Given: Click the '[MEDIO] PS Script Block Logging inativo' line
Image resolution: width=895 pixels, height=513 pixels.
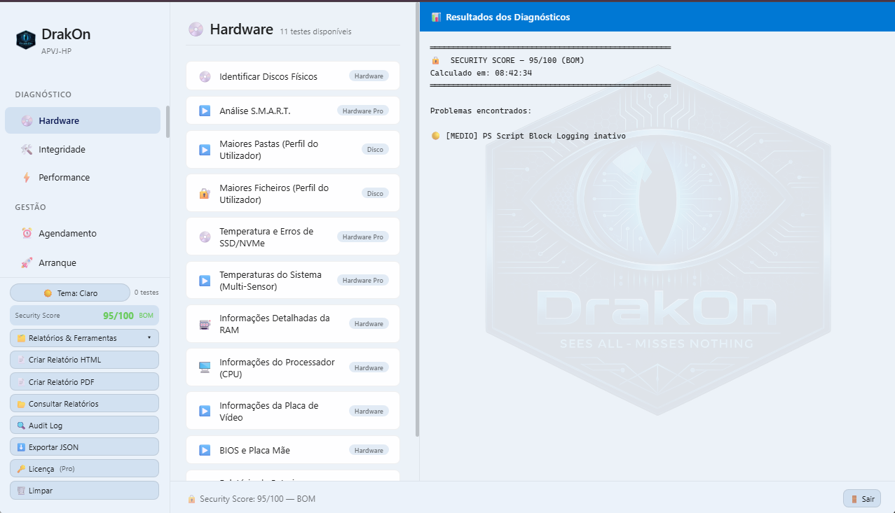Looking at the screenshot, I should tap(528, 136).
